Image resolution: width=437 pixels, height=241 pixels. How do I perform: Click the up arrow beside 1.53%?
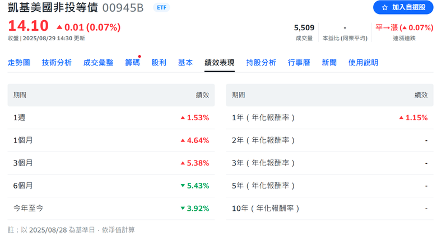(183, 118)
